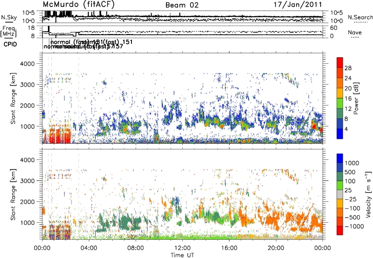Click the Slant Range [km] label of power panel
Image resolution: width=373 pixels, height=258 pixels.
click(13, 98)
